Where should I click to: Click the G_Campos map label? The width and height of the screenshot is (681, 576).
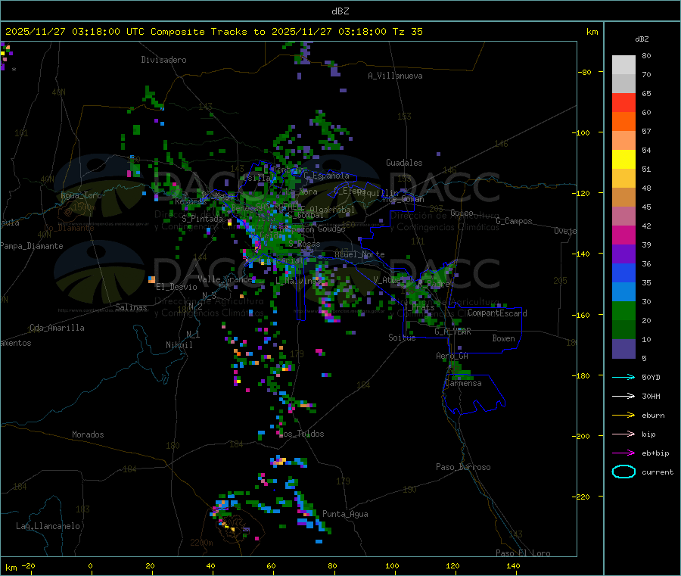click(515, 221)
